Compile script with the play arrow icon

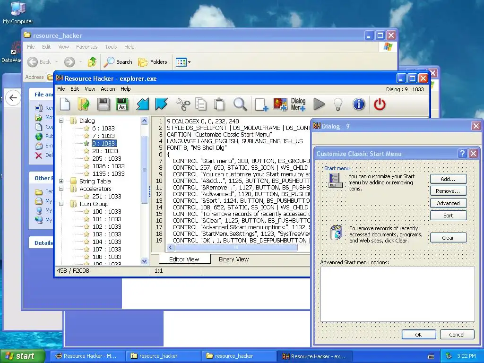(x=319, y=104)
